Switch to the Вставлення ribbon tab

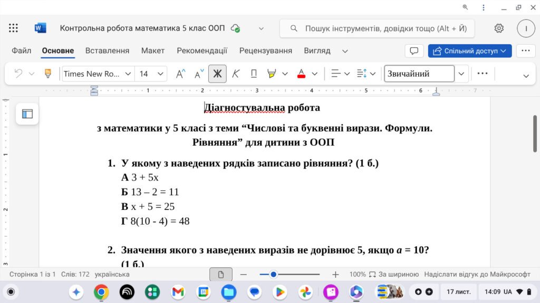(x=107, y=50)
